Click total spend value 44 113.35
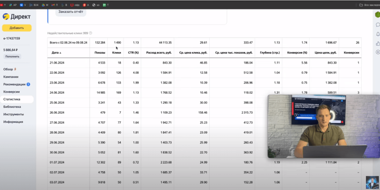 click(x=165, y=43)
